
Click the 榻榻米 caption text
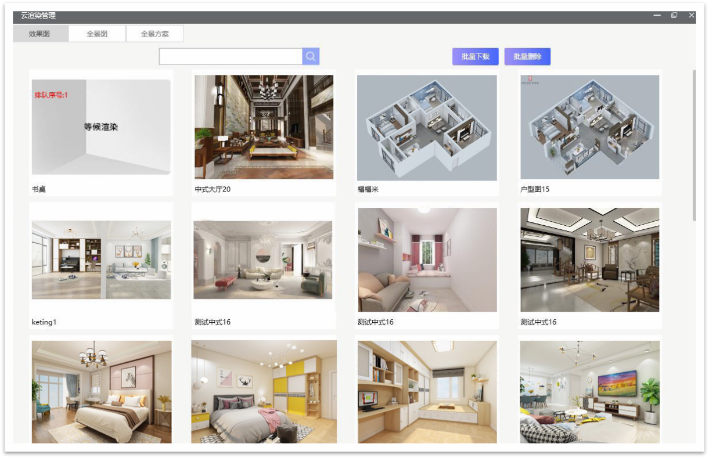click(x=368, y=189)
